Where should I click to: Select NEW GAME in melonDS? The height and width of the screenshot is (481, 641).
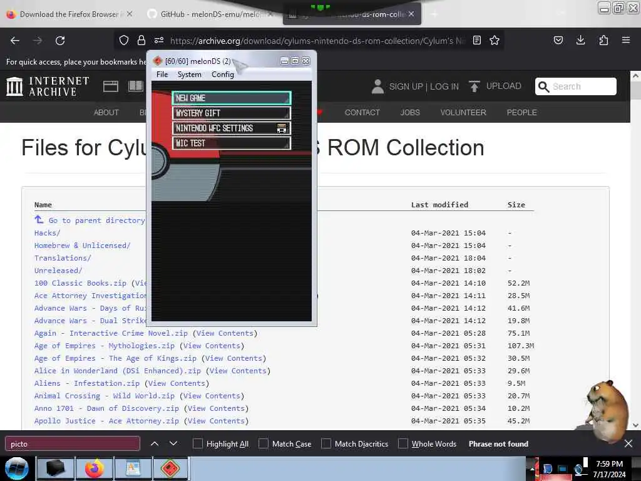(232, 98)
